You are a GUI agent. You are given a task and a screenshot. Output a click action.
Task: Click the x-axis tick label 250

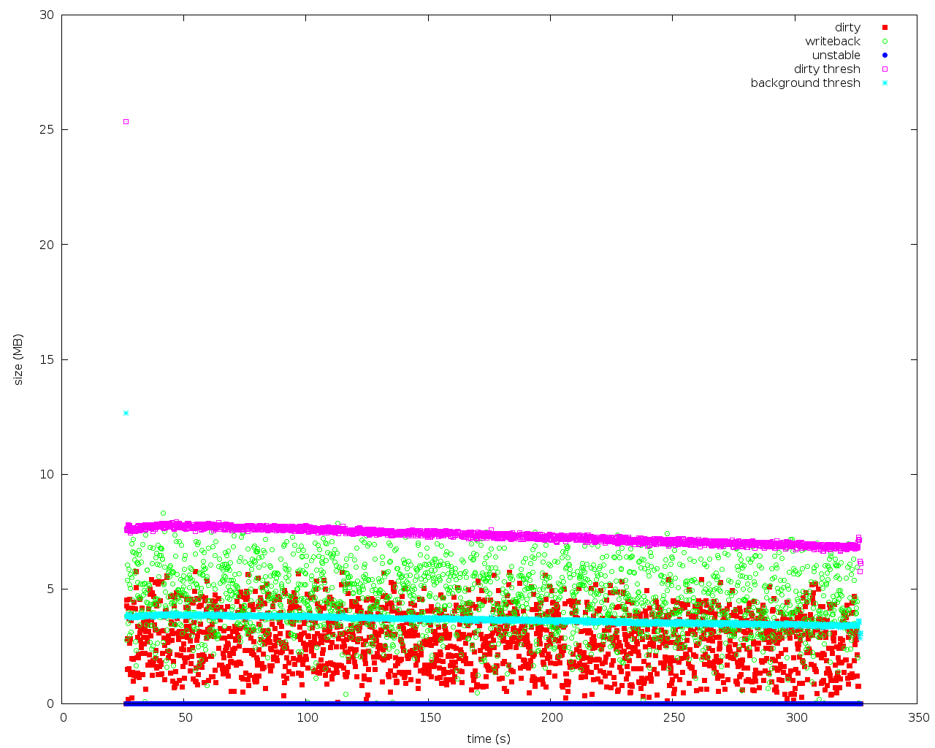pos(673,717)
